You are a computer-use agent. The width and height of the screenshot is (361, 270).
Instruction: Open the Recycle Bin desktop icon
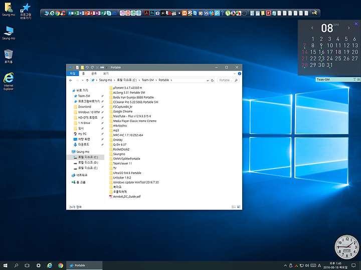[x=9, y=56]
